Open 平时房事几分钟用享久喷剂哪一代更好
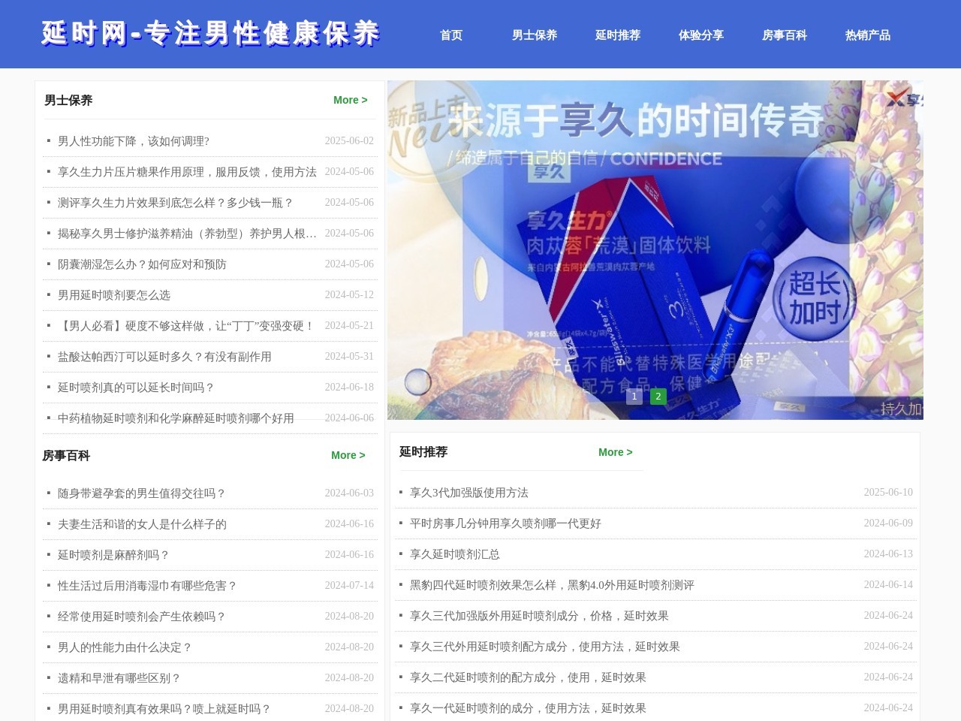Viewport: 961px width, 721px height. click(x=505, y=523)
